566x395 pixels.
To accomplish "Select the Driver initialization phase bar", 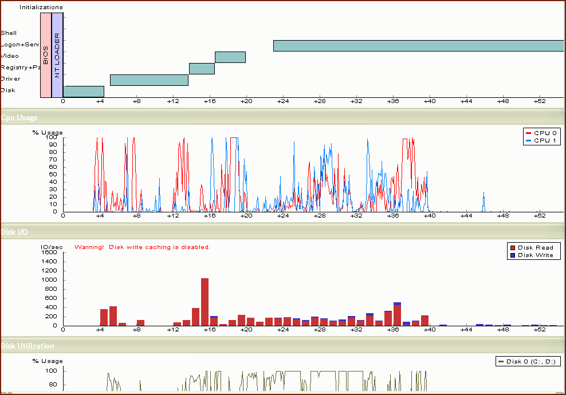I will (149, 80).
